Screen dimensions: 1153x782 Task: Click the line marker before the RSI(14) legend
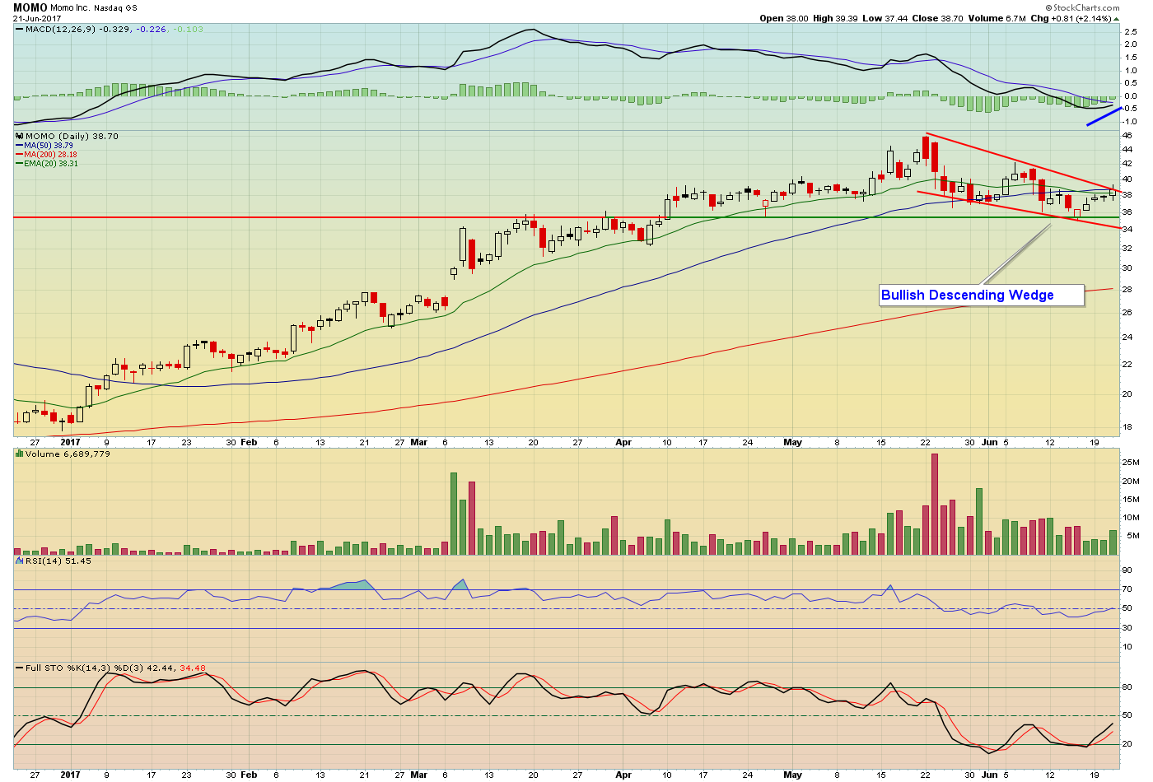[19, 561]
